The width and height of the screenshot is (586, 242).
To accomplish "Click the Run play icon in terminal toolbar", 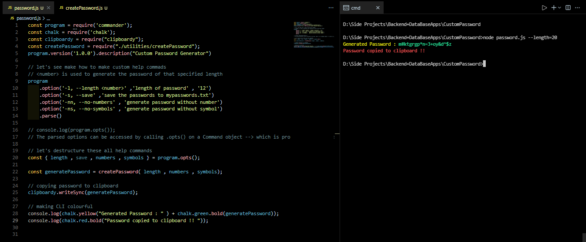I will point(544,8).
